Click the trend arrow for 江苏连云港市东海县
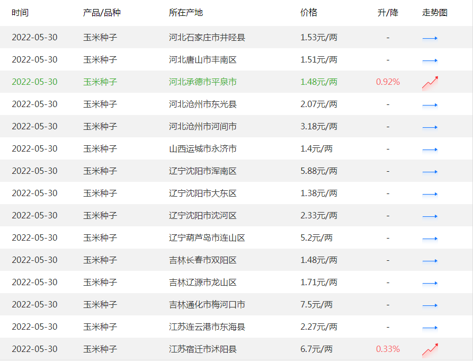Image resolution: width=473 pixels, height=361 pixels. click(430, 327)
